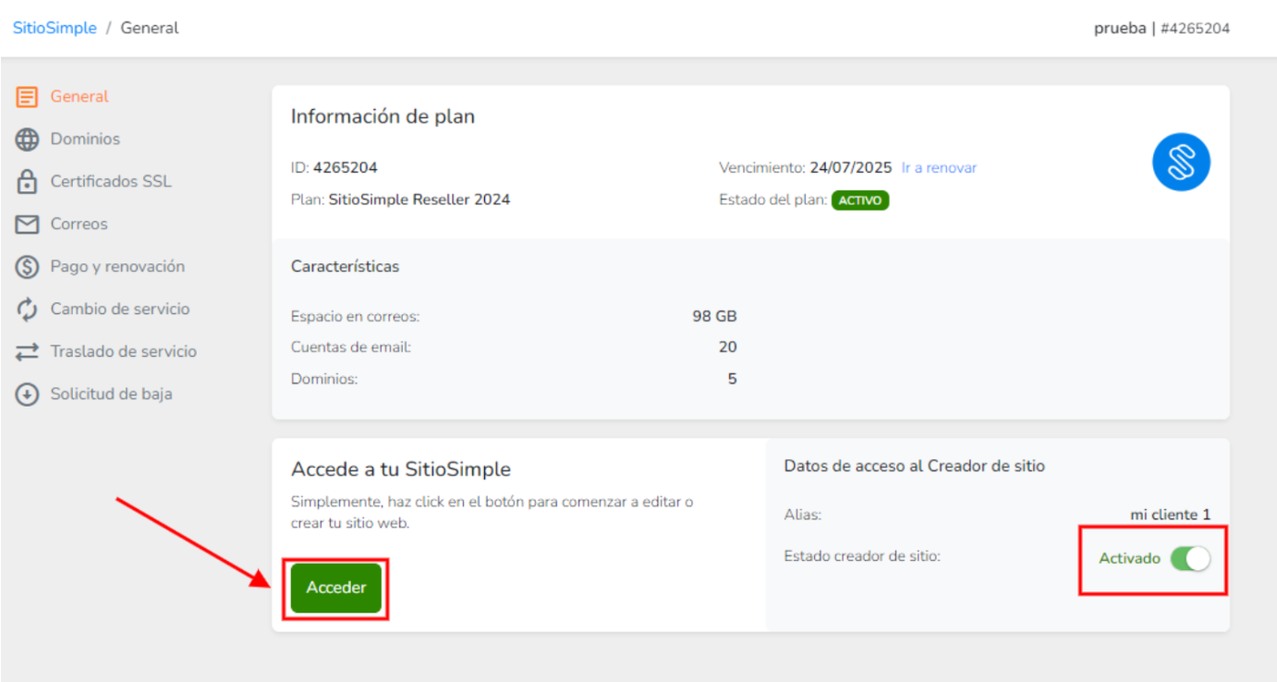Click the 98 GB mail space value

tap(714, 316)
